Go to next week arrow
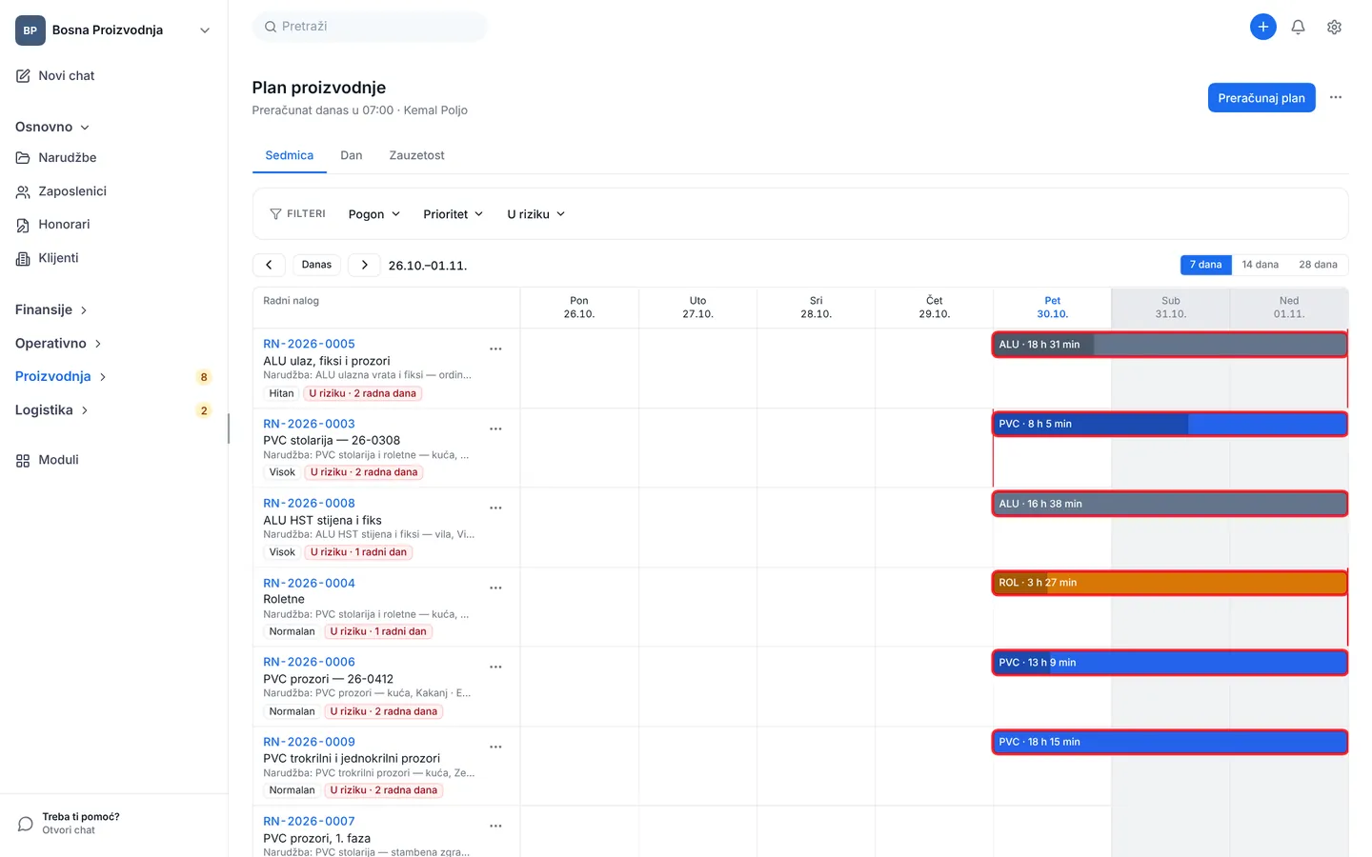Image resolution: width=1372 pixels, height=857 pixels. tap(364, 265)
